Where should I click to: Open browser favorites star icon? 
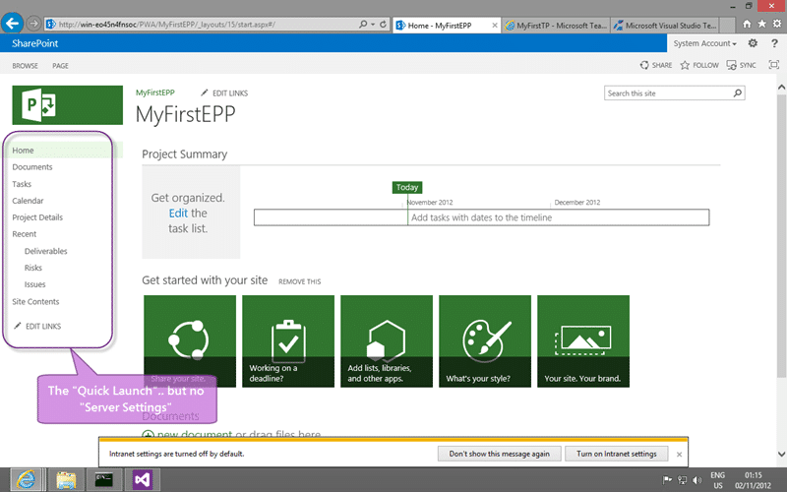(761, 24)
